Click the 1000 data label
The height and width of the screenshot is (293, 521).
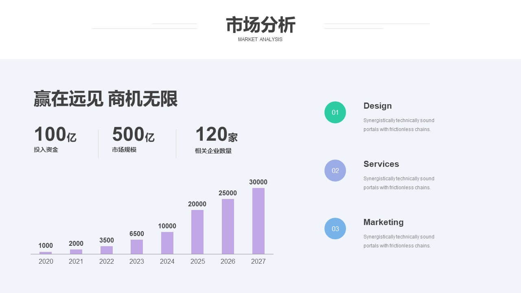[x=46, y=245]
